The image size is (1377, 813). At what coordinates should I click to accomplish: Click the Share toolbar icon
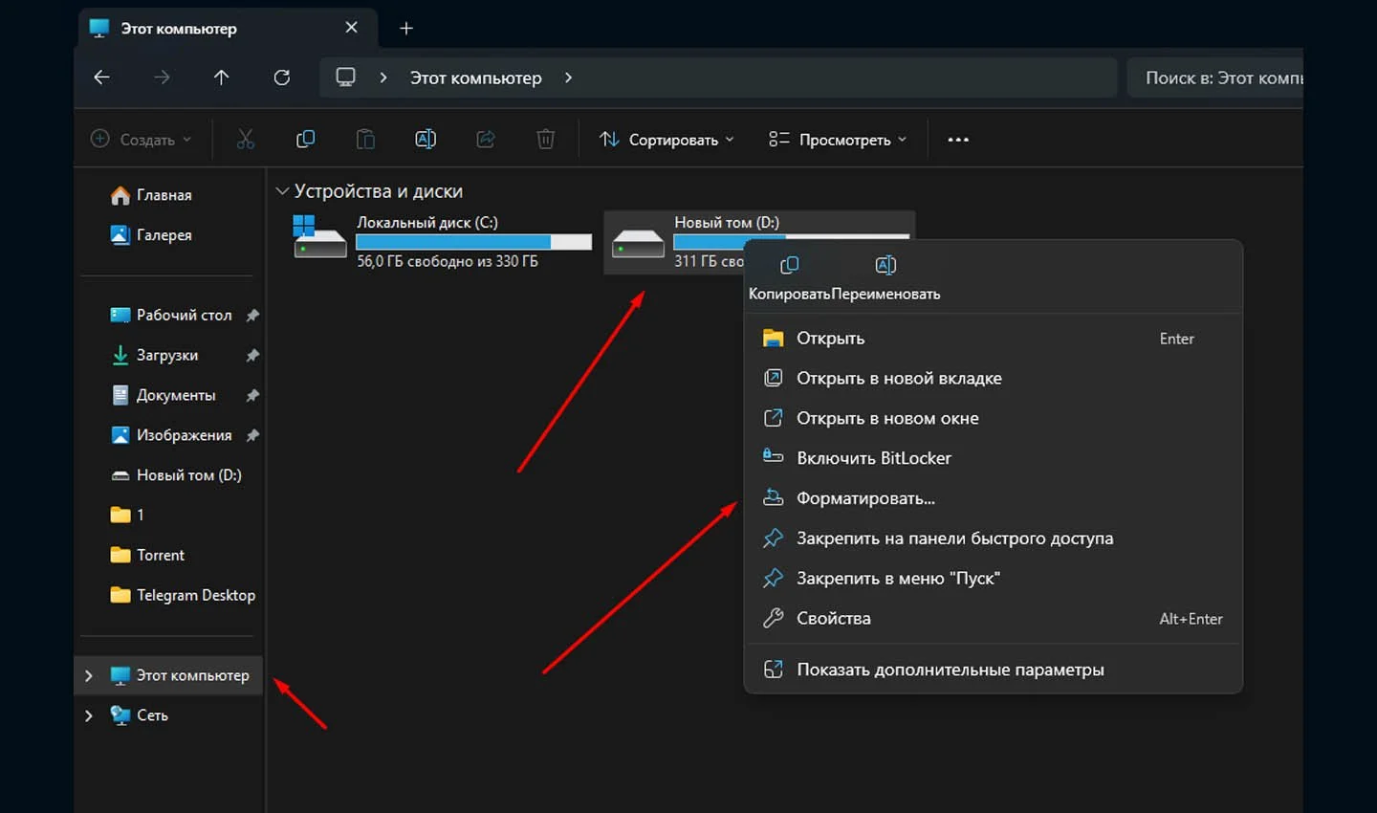tap(486, 140)
